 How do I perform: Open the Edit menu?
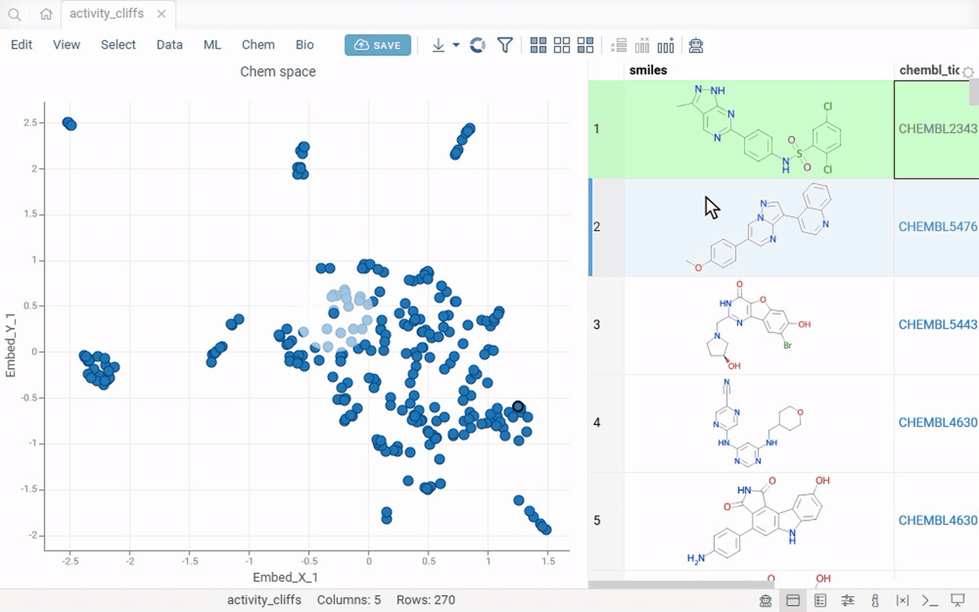(21, 45)
